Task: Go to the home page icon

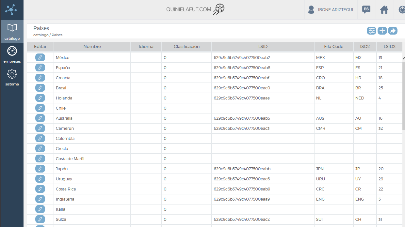Action: 384,10
